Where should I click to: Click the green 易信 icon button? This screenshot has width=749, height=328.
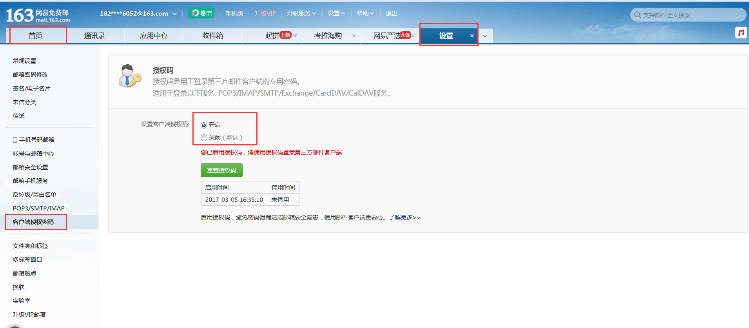point(201,13)
